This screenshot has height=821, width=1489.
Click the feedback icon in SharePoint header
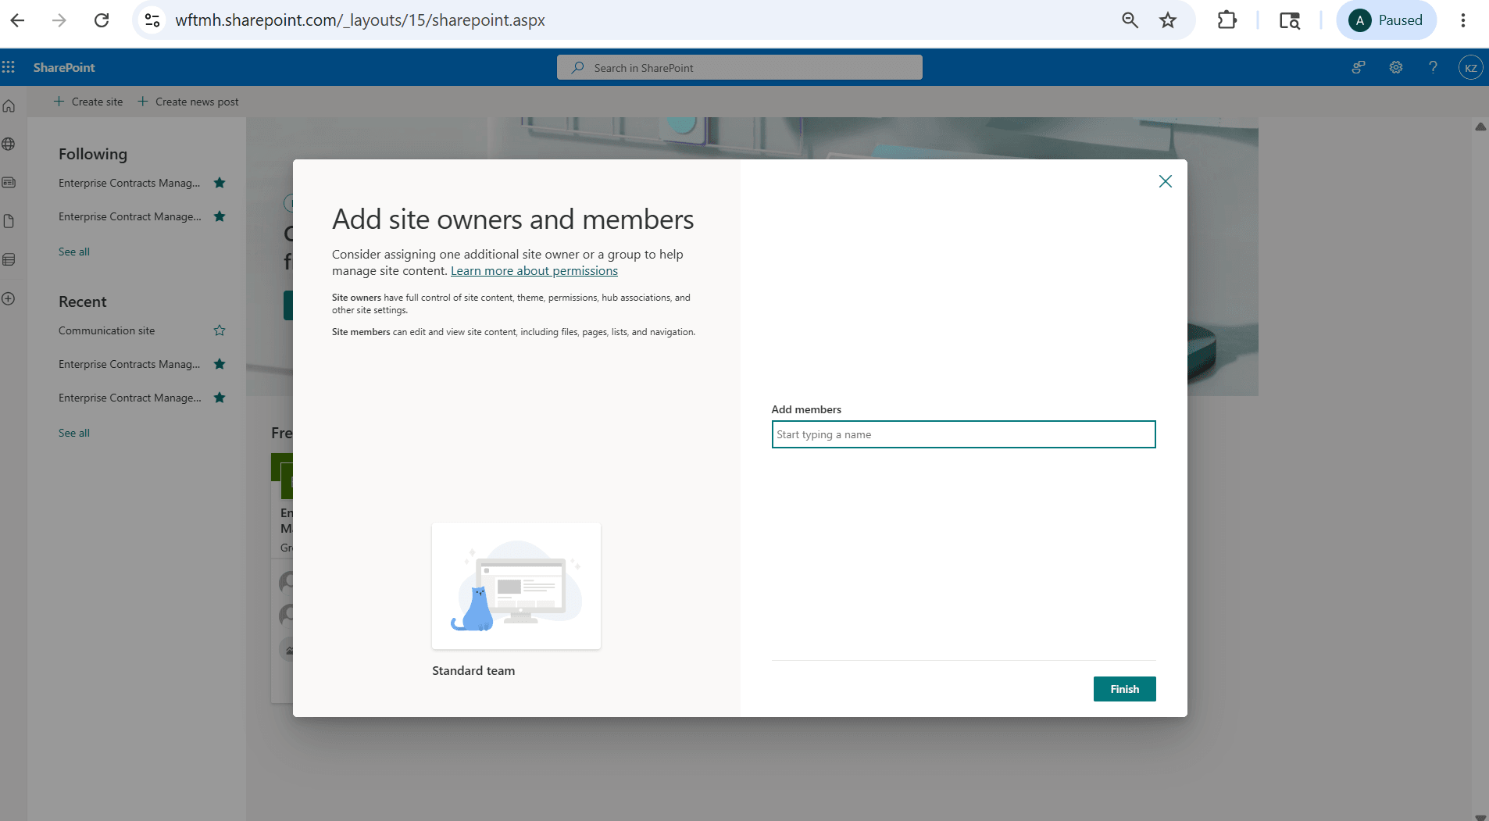pyautogui.click(x=1359, y=67)
